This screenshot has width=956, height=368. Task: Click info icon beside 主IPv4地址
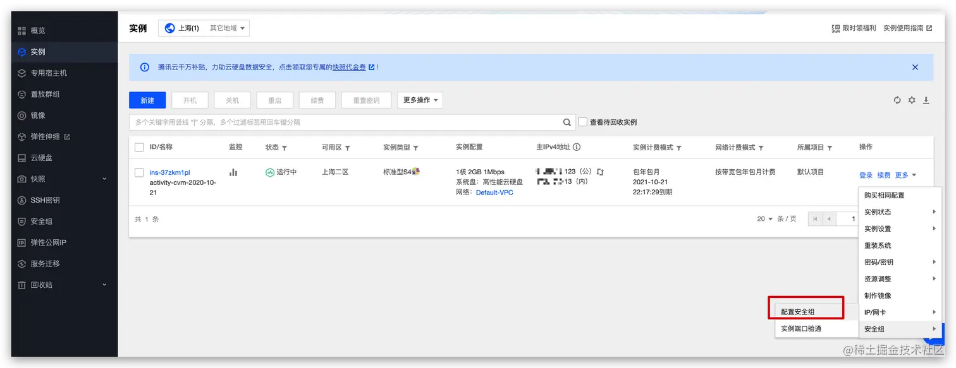(x=577, y=147)
